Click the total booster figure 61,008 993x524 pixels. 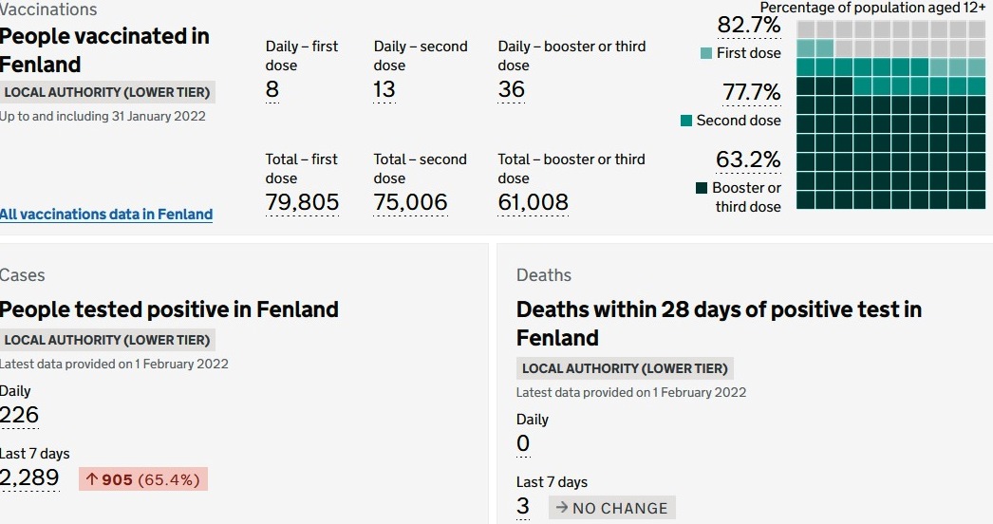[x=533, y=202]
